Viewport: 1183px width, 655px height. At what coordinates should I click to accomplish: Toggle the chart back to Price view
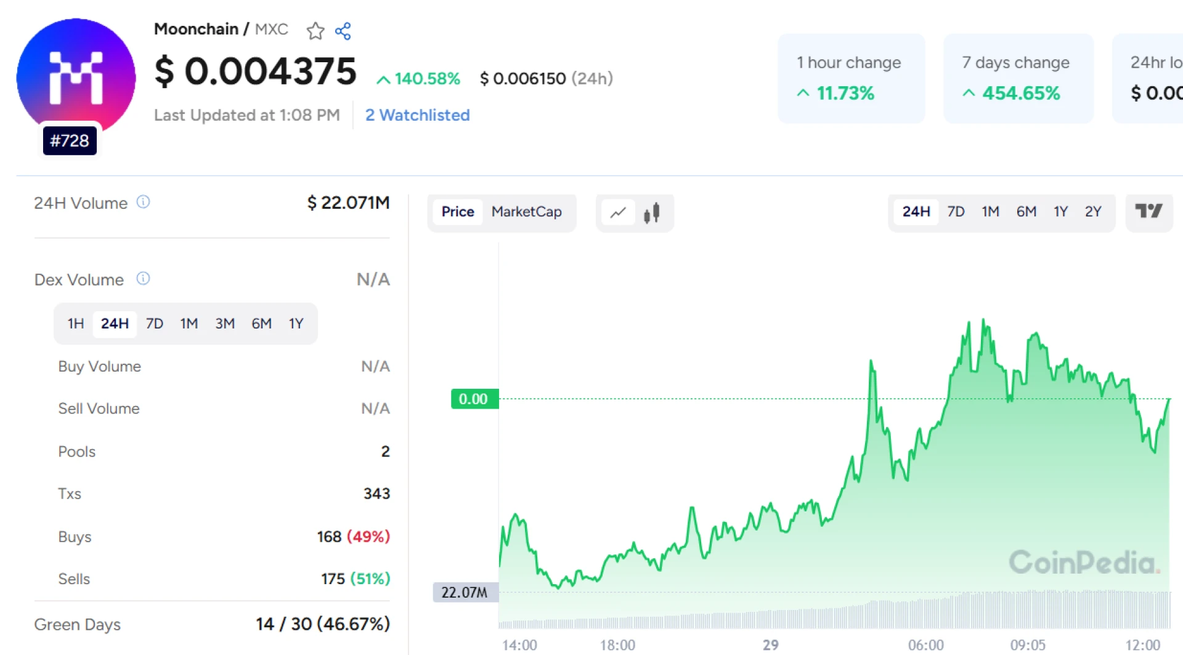click(x=457, y=212)
